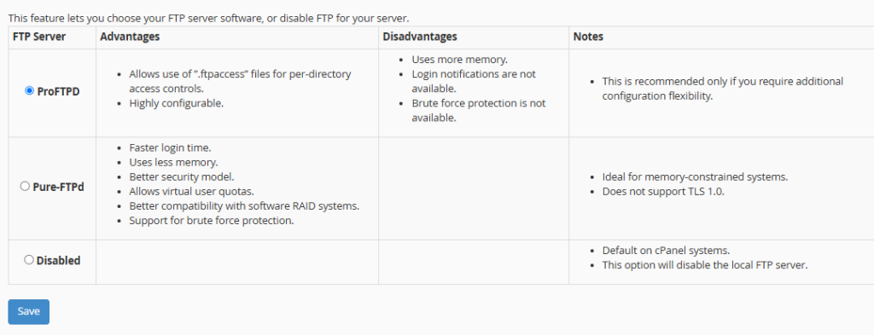The width and height of the screenshot is (874, 335).
Task: Click 'Does not support TLS 1.0.' note
Action: click(663, 192)
